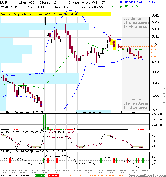Click the Volume By Price label
The height and width of the screenshot is (177, 166).
pyautogui.click(x=89, y=112)
